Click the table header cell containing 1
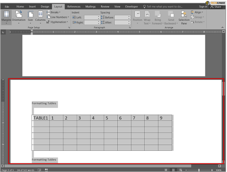 [x=57, y=118]
